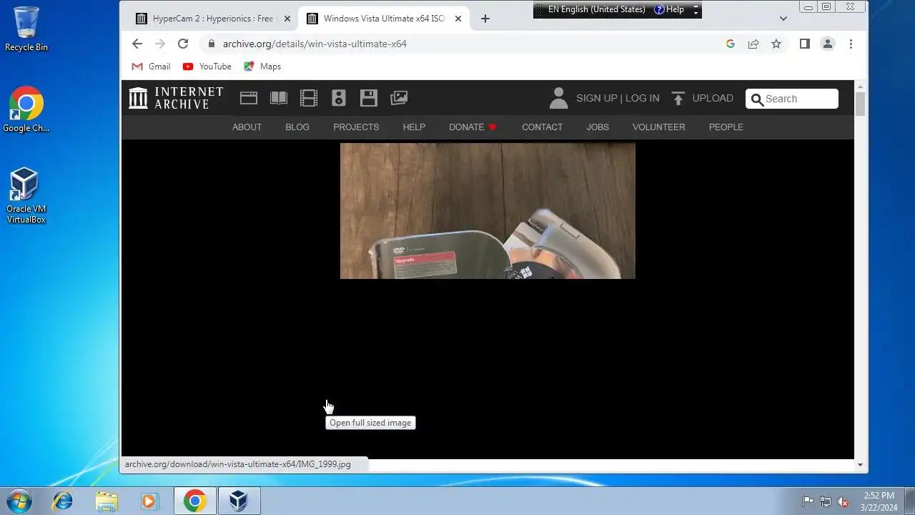This screenshot has height=515, width=915.
Task: Open Windows Media Player taskbar icon
Action: click(149, 501)
